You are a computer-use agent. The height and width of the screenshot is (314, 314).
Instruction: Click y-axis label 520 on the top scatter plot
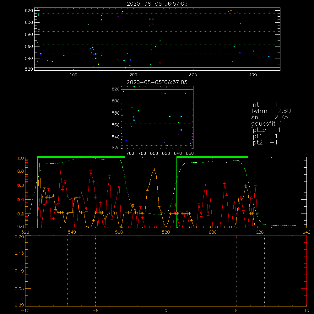(x=29, y=69)
